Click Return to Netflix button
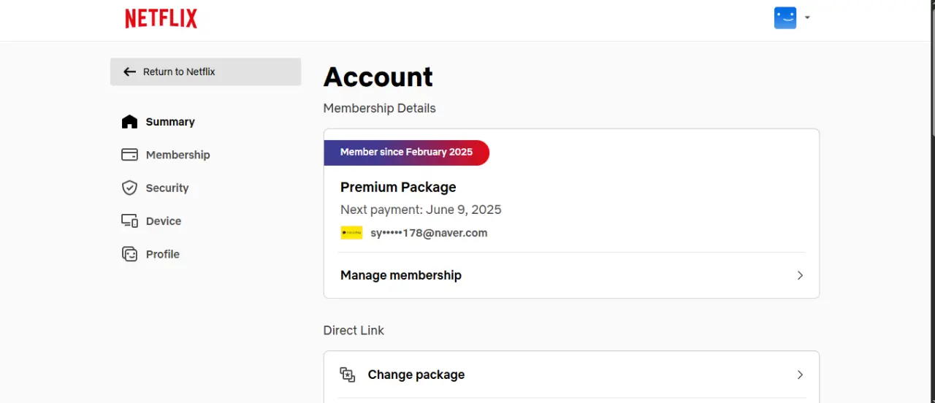 205,72
